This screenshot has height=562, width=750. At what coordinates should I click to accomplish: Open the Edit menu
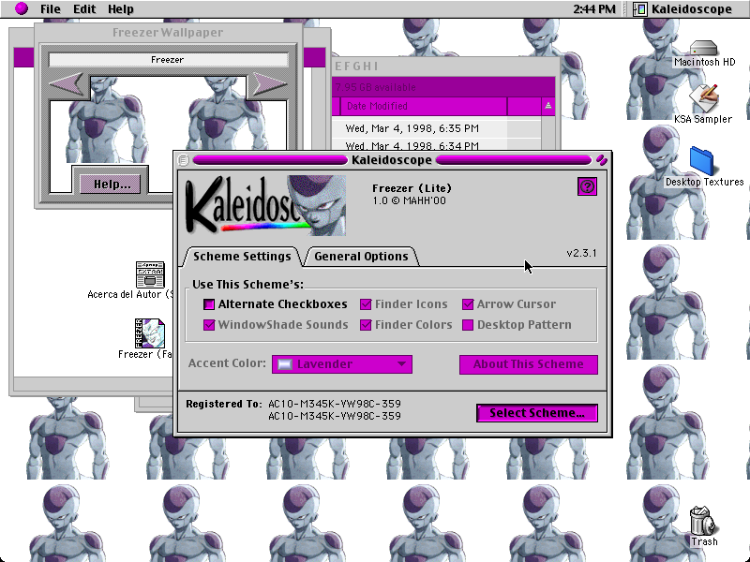pos(84,9)
